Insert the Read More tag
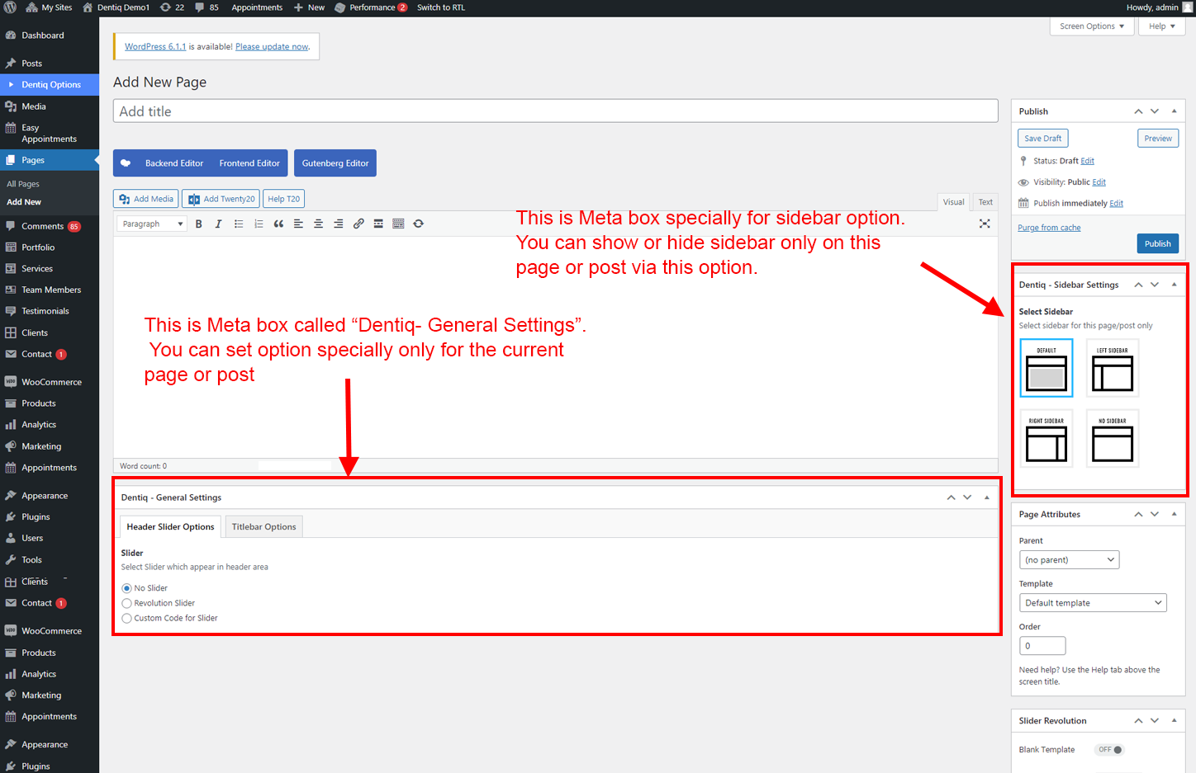 tap(378, 224)
